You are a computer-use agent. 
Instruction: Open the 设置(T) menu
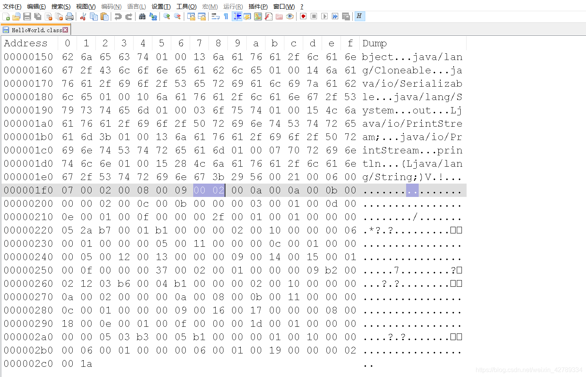[x=161, y=7]
